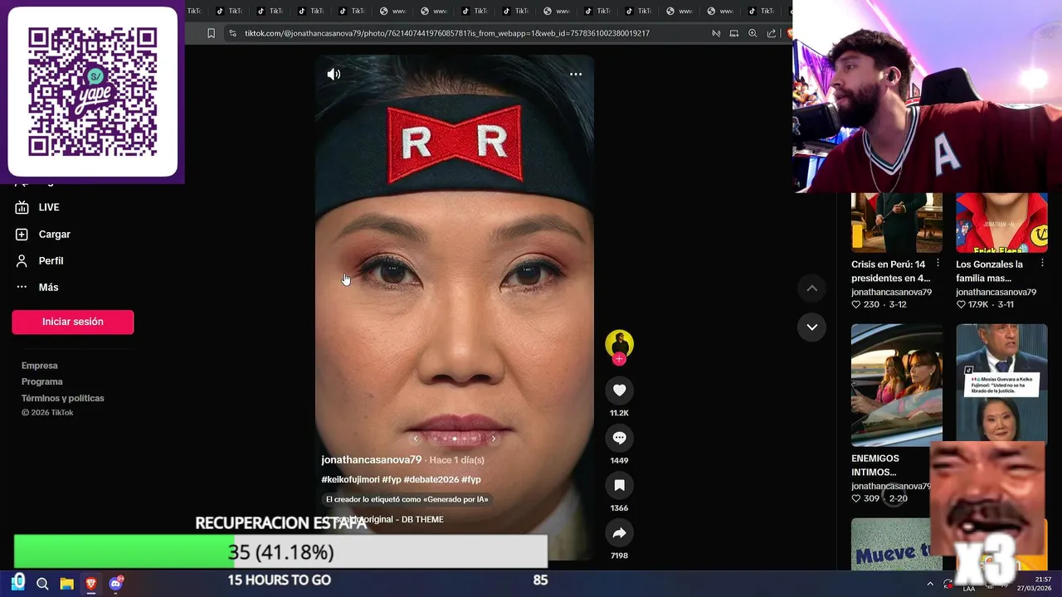Open Mesías Guevara a Keiko Fujimori video

point(1001,382)
